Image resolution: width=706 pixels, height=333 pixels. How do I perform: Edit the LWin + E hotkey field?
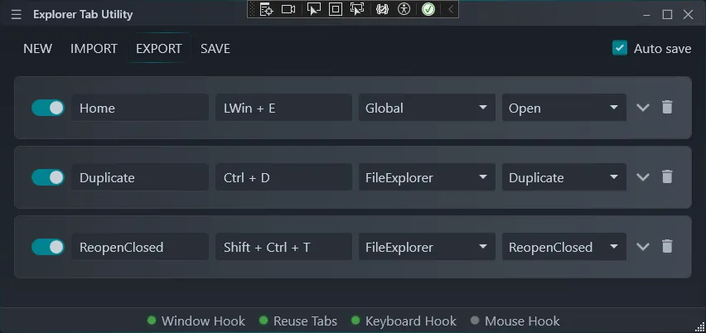283,108
